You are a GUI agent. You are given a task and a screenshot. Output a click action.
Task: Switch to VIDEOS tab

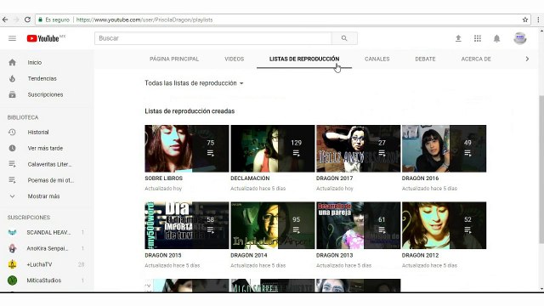(235, 59)
